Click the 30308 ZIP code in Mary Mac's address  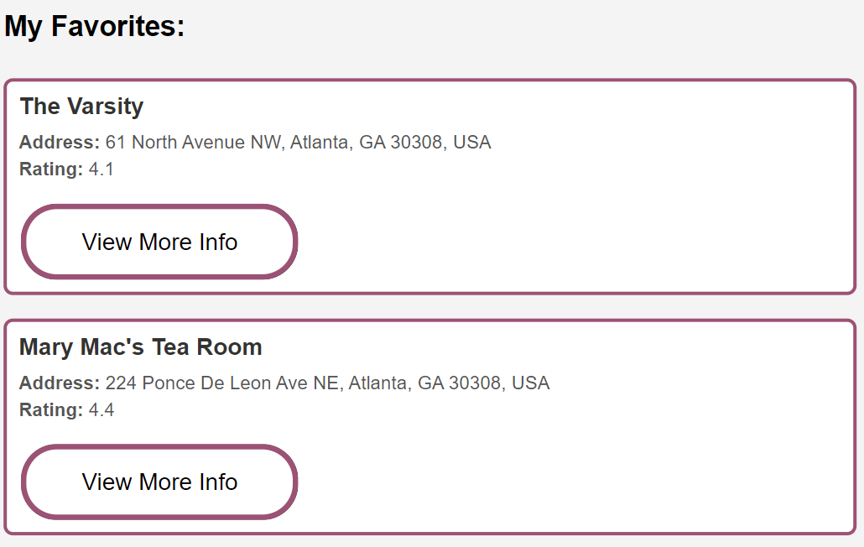(476, 383)
